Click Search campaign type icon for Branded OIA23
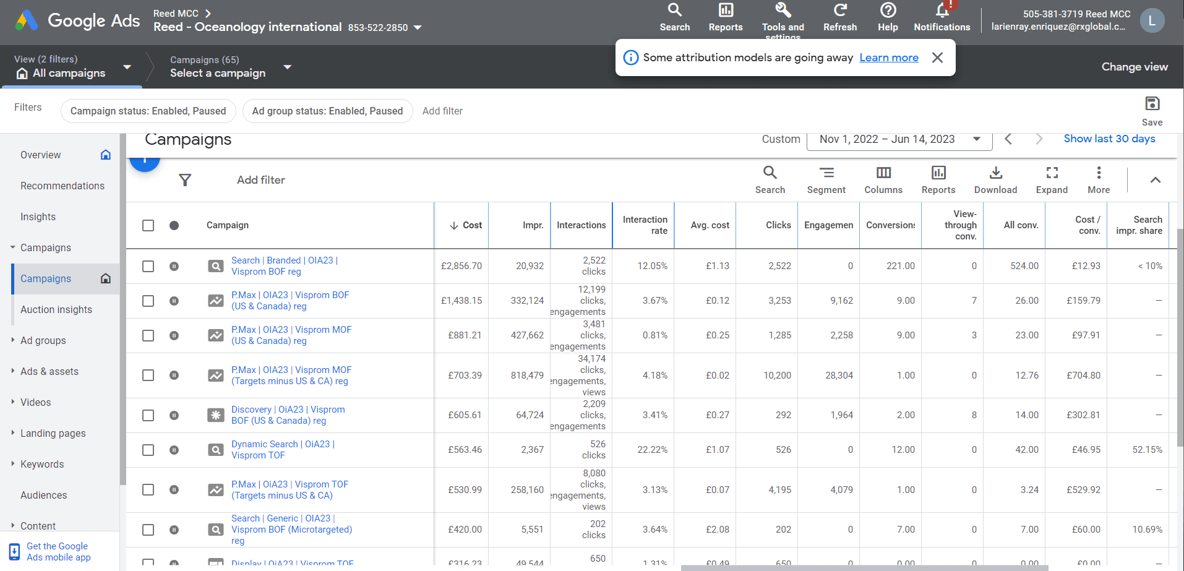Viewport: 1184px width, 571px height. coord(215,266)
